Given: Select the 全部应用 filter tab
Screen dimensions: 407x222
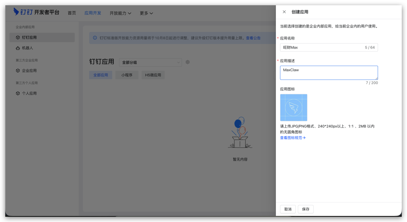Looking at the screenshot, I should click(101, 75).
